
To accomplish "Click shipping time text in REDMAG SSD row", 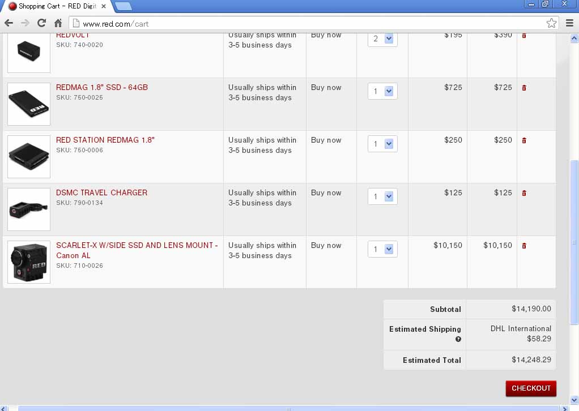I will [262, 93].
